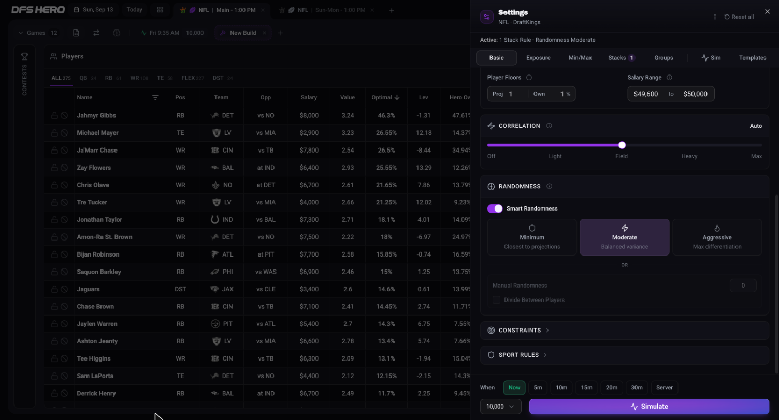
Task: Sort by the Optimal column header
Action: click(x=386, y=97)
